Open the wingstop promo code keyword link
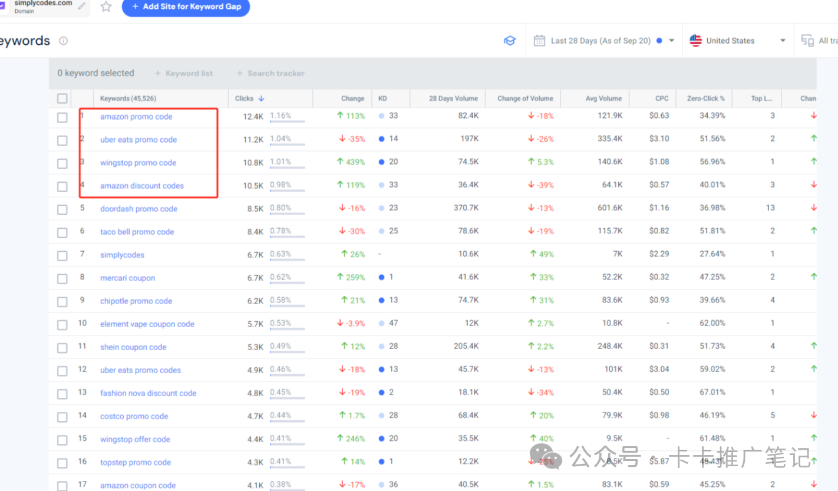The width and height of the screenshot is (838, 491). (x=138, y=163)
